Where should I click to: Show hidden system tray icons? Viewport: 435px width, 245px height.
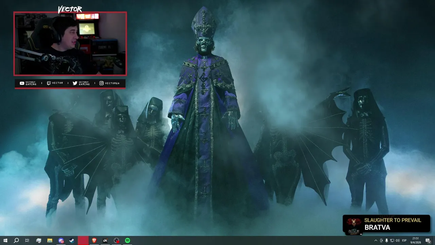tap(376, 241)
